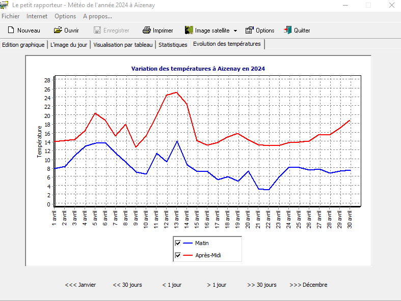
Task: Advance one day with > 1 jour
Action: [x=217, y=285]
